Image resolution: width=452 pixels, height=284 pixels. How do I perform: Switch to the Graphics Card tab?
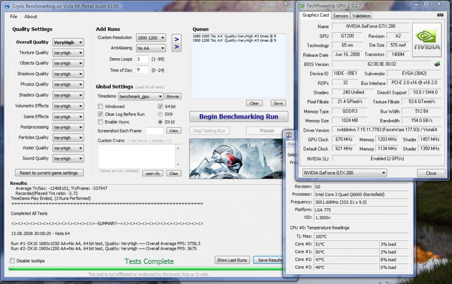(x=315, y=15)
